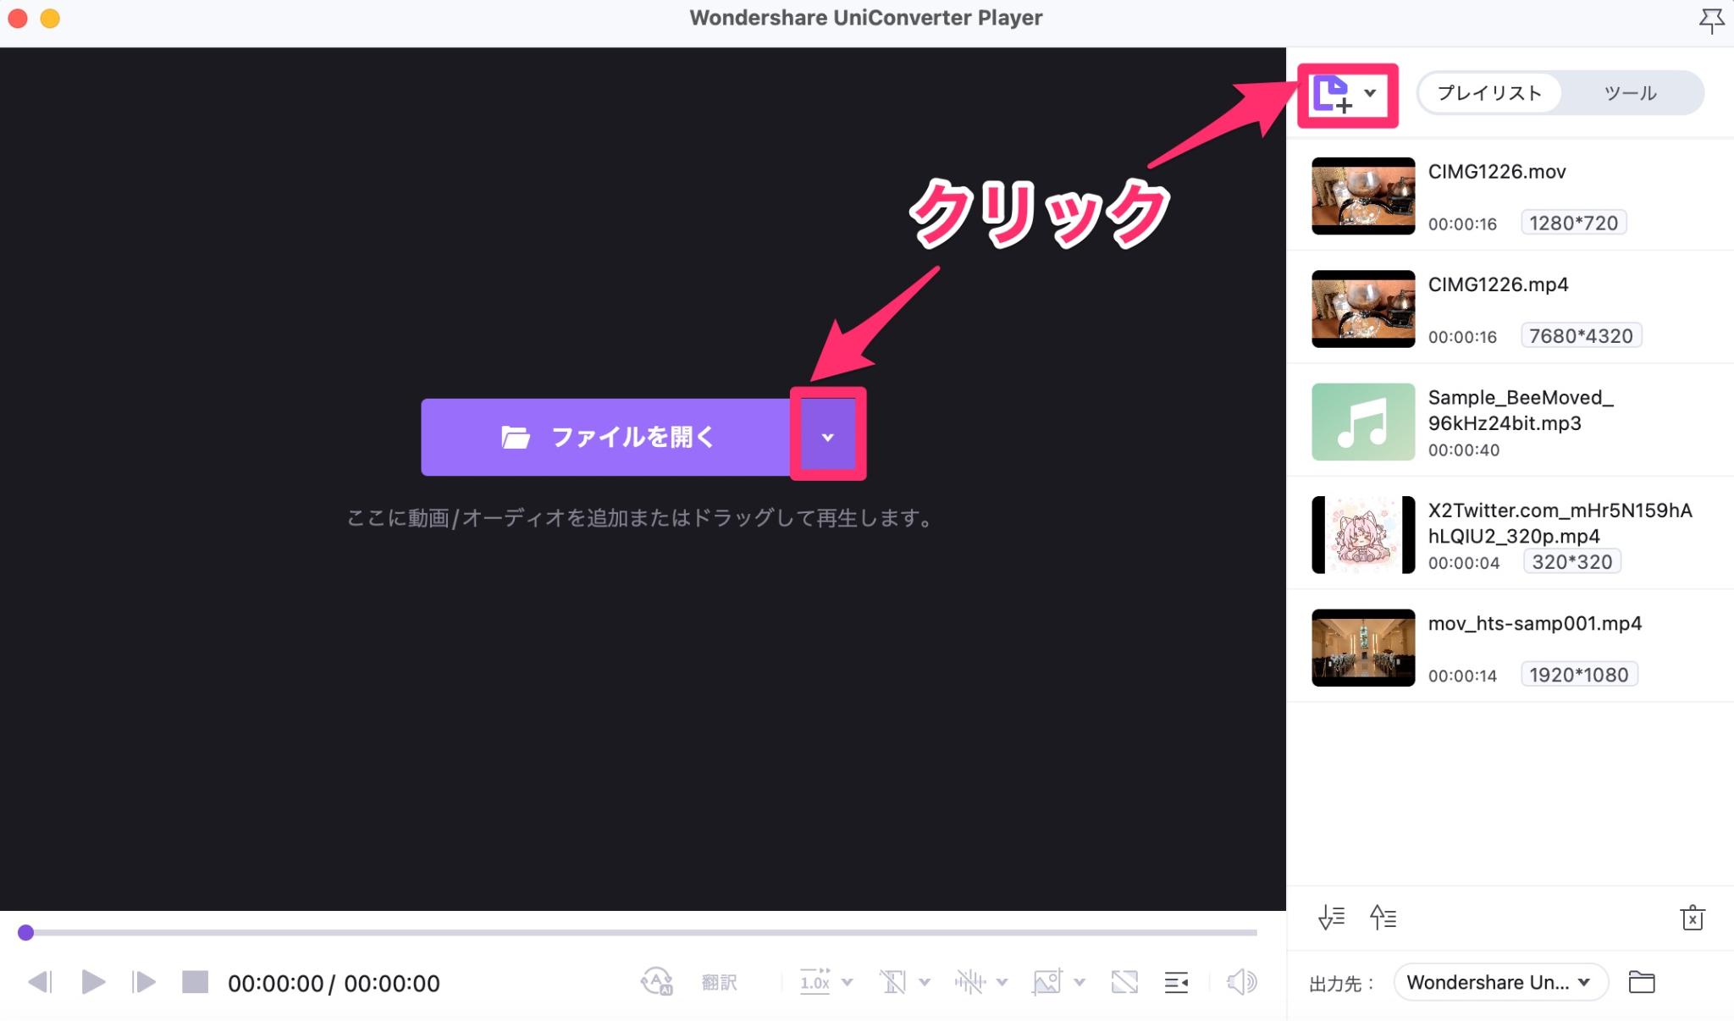Click the mov_hts-samp001.mp4 file name
This screenshot has width=1734, height=1021.
pyautogui.click(x=1534, y=624)
